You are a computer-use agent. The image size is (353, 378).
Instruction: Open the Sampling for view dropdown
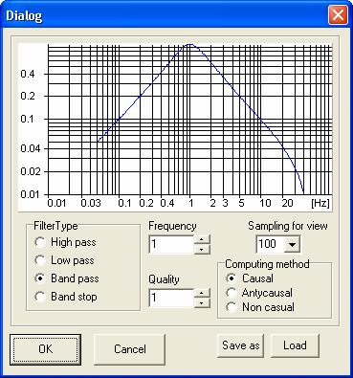click(293, 245)
